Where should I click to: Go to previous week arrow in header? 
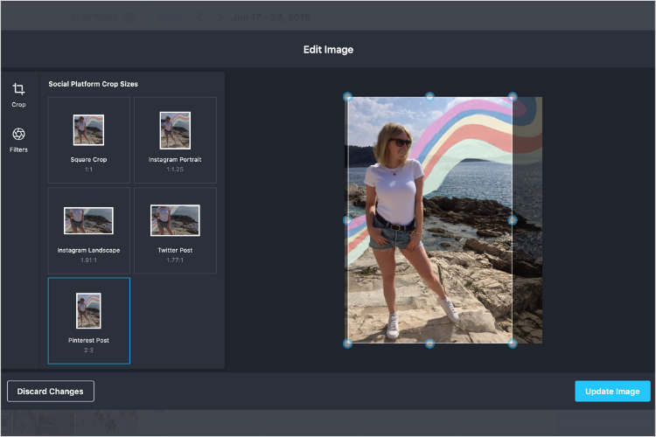(199, 17)
